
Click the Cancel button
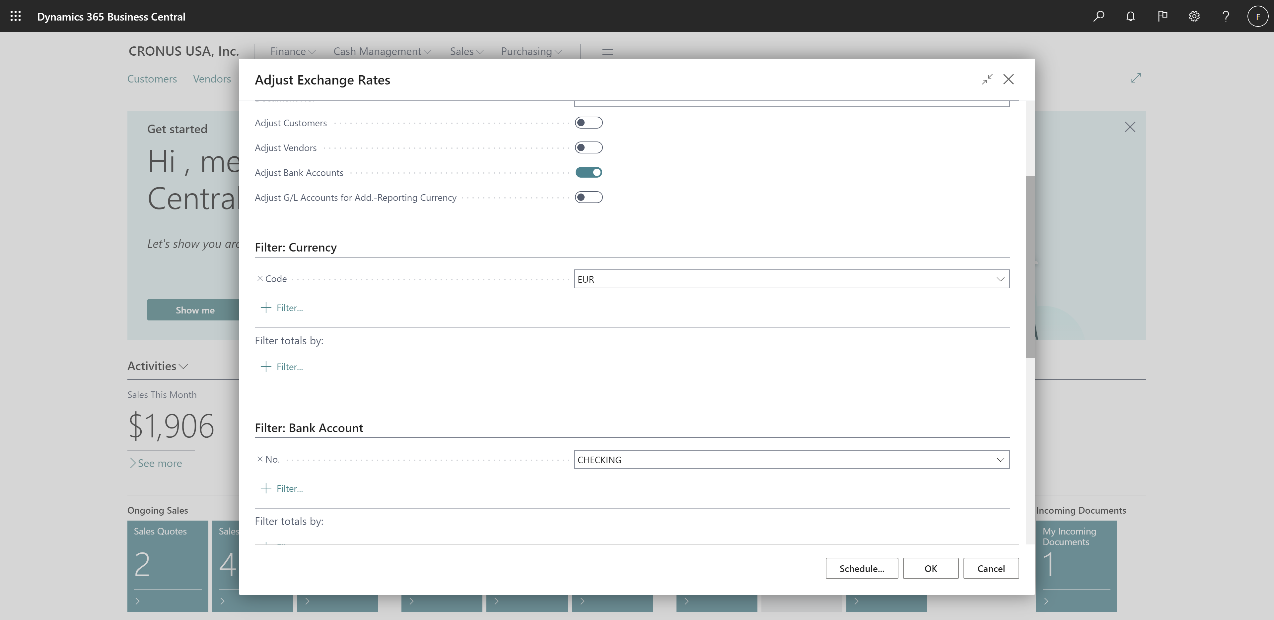(x=990, y=568)
